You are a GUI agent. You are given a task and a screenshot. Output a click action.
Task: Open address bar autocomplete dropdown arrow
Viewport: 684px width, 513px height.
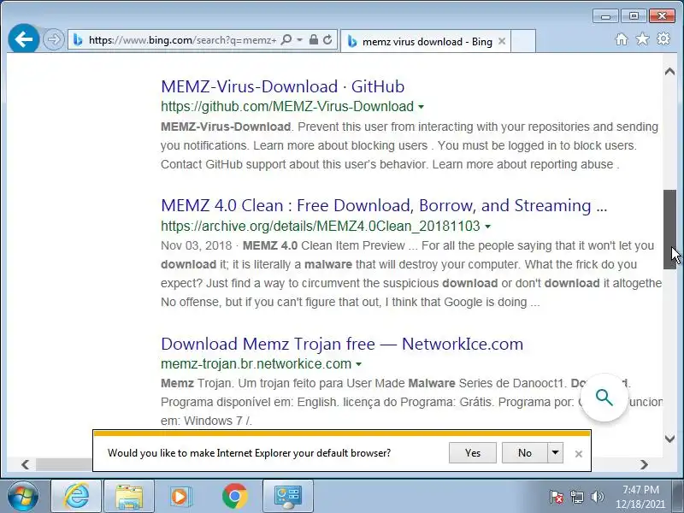[300, 40]
